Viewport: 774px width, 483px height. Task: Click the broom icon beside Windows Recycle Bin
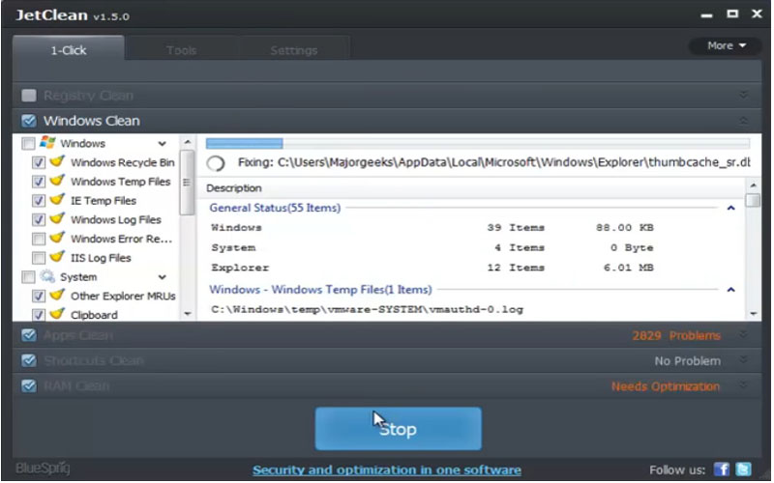pyautogui.click(x=57, y=161)
